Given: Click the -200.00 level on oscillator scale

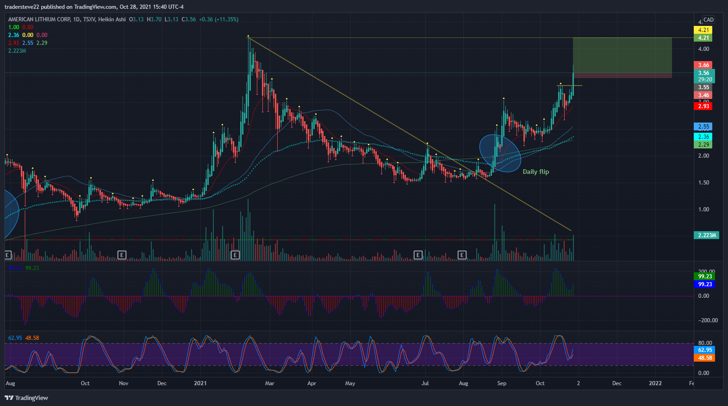Looking at the screenshot, I should click(708, 320).
